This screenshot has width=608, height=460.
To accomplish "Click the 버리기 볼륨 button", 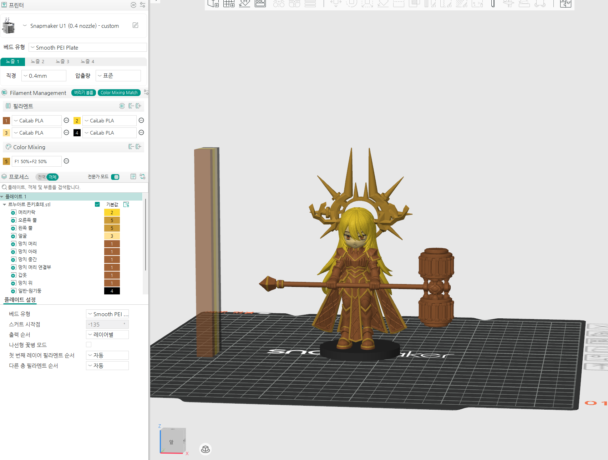I will [83, 93].
